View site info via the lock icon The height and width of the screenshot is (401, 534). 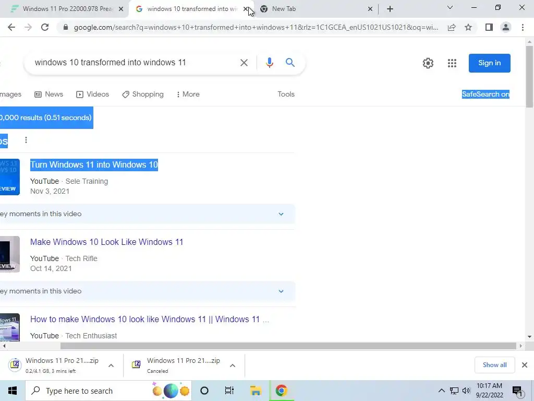point(66,27)
